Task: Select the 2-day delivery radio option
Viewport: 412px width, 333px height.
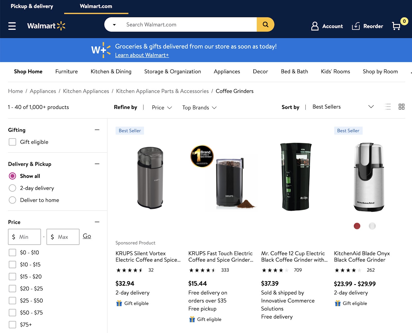Action: click(x=12, y=188)
